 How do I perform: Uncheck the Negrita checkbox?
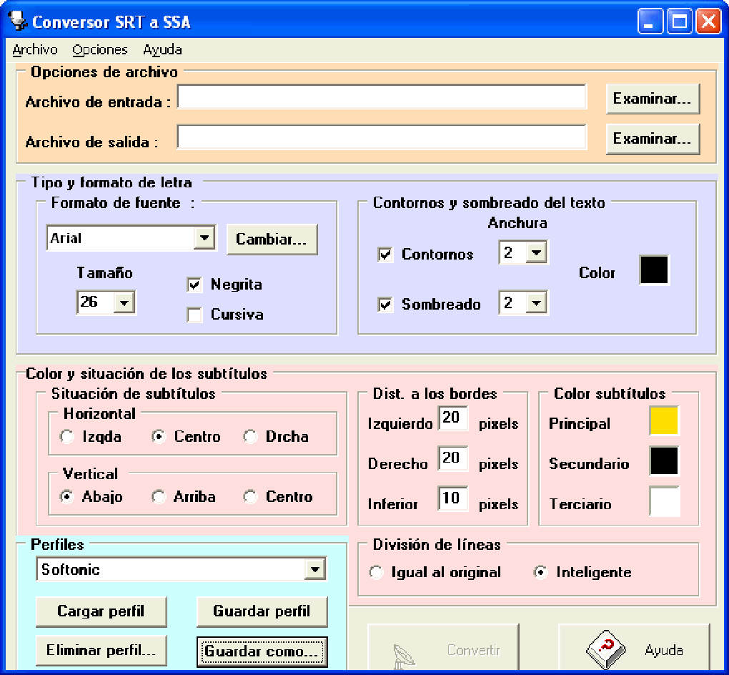coord(194,285)
